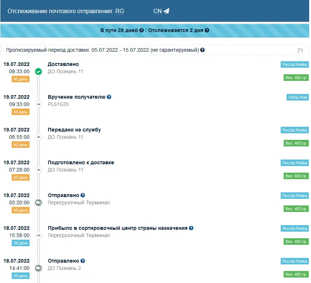The image size is (311, 283).
Task: Click the 'Отслеживание почтового отправления:' header text
Action: (x=60, y=11)
